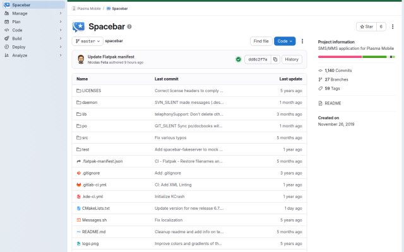Click the repository languages color bar
This screenshot has width=404, height=252.
click(x=356, y=57)
